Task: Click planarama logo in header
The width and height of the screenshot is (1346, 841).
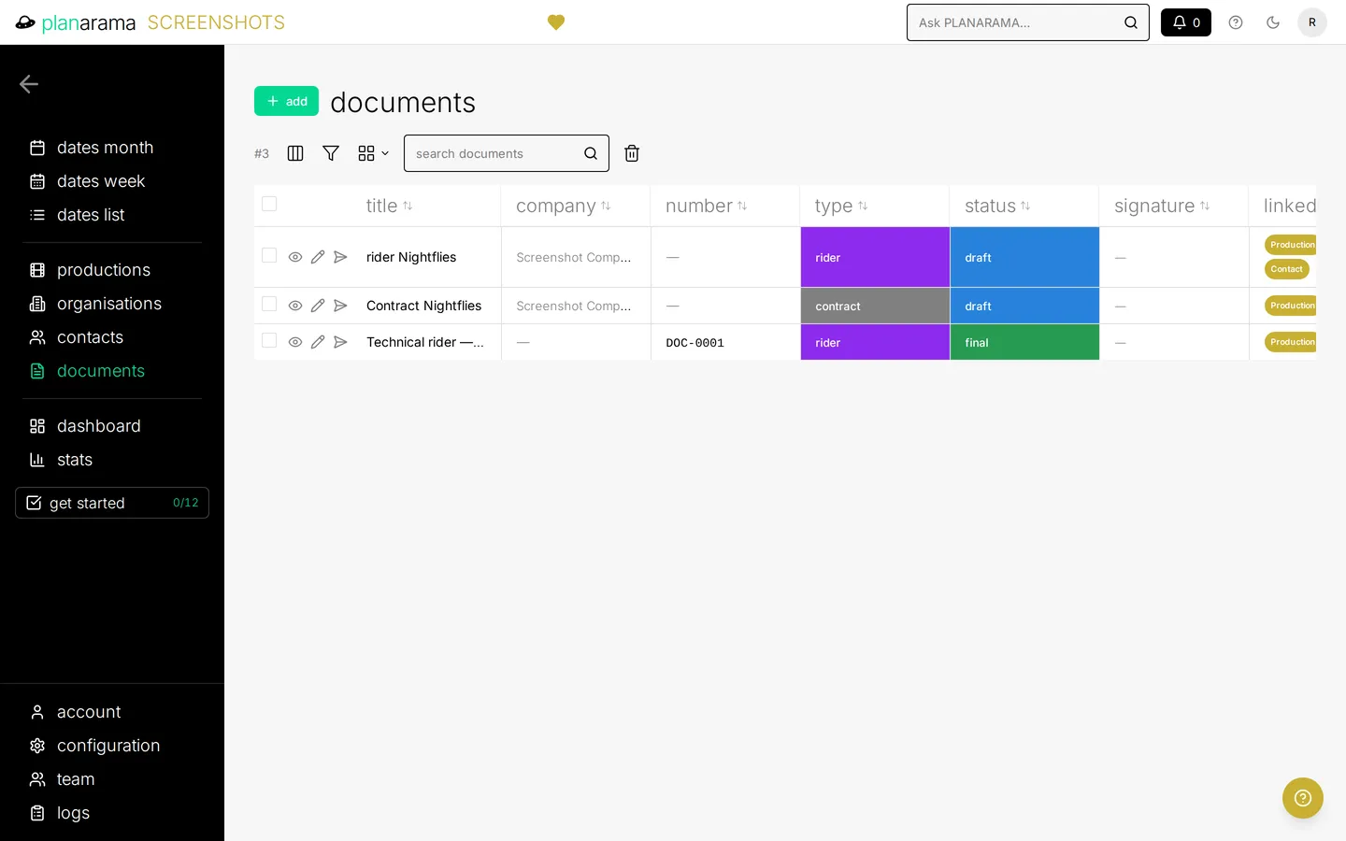Action: pos(76,22)
